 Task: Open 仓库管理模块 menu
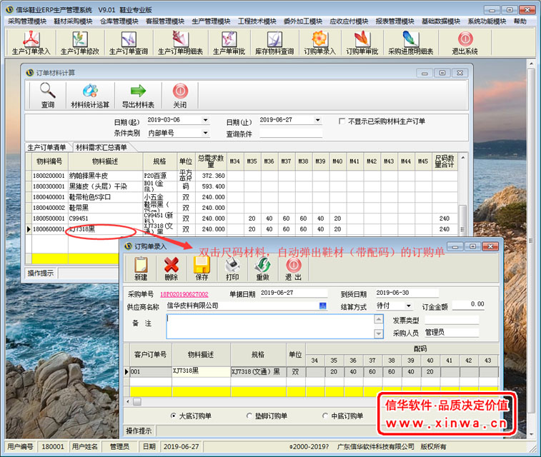tap(119, 21)
